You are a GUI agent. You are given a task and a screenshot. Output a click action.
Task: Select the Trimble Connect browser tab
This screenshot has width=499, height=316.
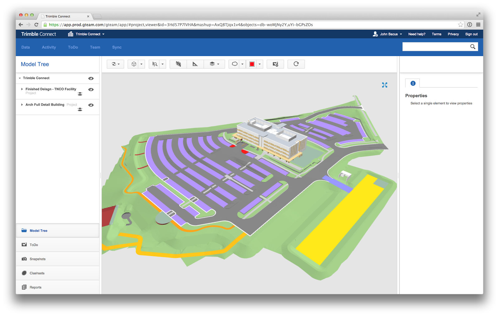click(x=65, y=16)
